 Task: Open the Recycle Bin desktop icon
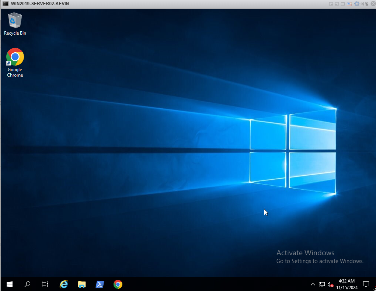tap(15, 24)
